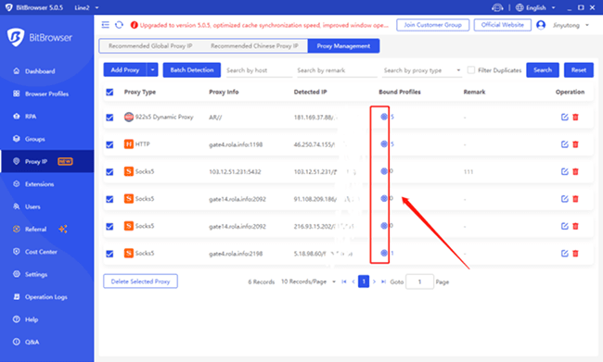The width and height of the screenshot is (603, 362).
Task: Click the Add Proxy button
Action: click(125, 69)
